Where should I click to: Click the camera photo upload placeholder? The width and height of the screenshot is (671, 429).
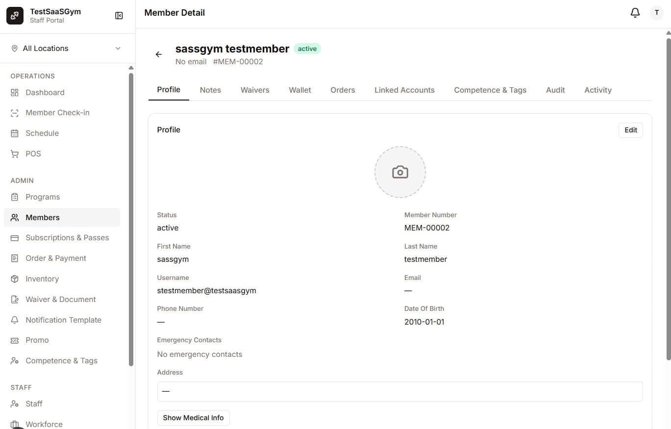point(400,172)
